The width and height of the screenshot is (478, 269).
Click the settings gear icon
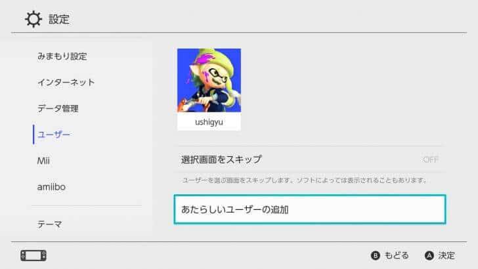point(33,19)
